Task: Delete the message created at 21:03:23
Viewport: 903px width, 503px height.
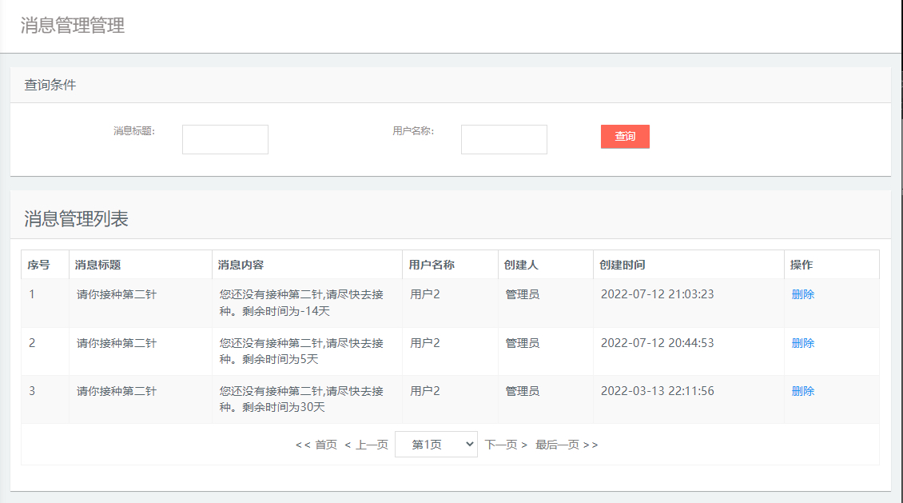Action: (x=802, y=294)
